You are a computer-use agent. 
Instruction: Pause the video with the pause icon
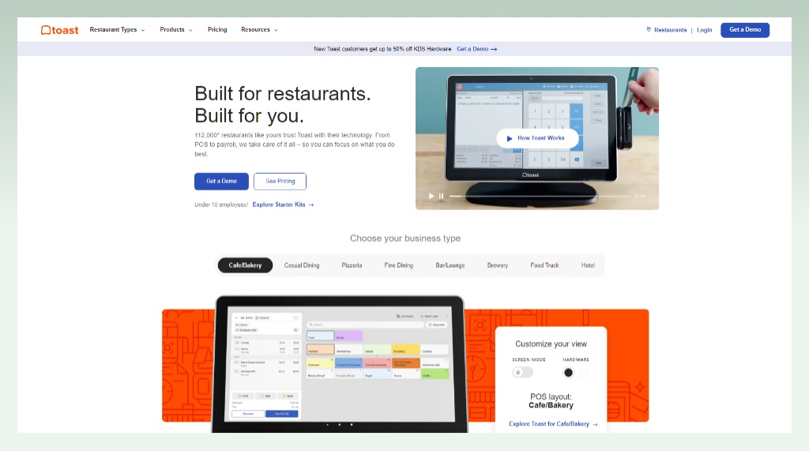coord(441,196)
